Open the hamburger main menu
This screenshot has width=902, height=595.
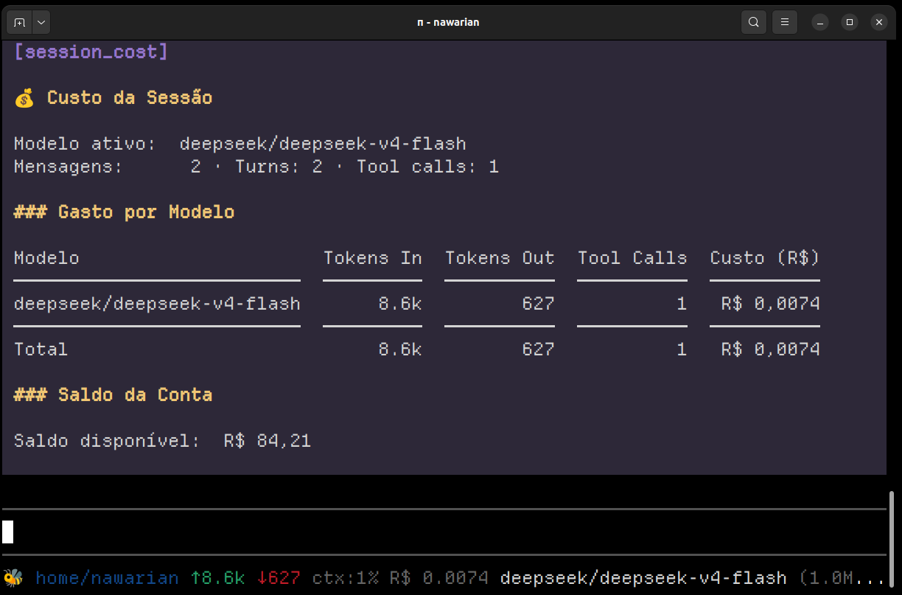[x=785, y=22]
